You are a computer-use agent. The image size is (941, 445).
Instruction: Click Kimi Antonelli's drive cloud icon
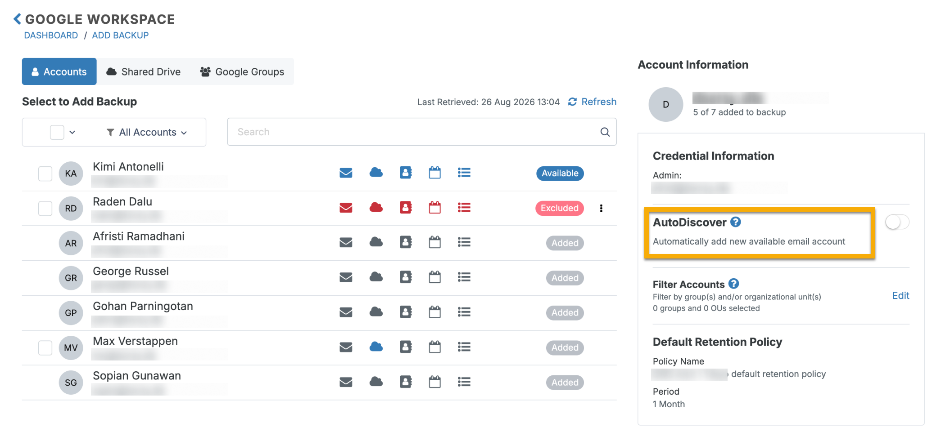376,172
